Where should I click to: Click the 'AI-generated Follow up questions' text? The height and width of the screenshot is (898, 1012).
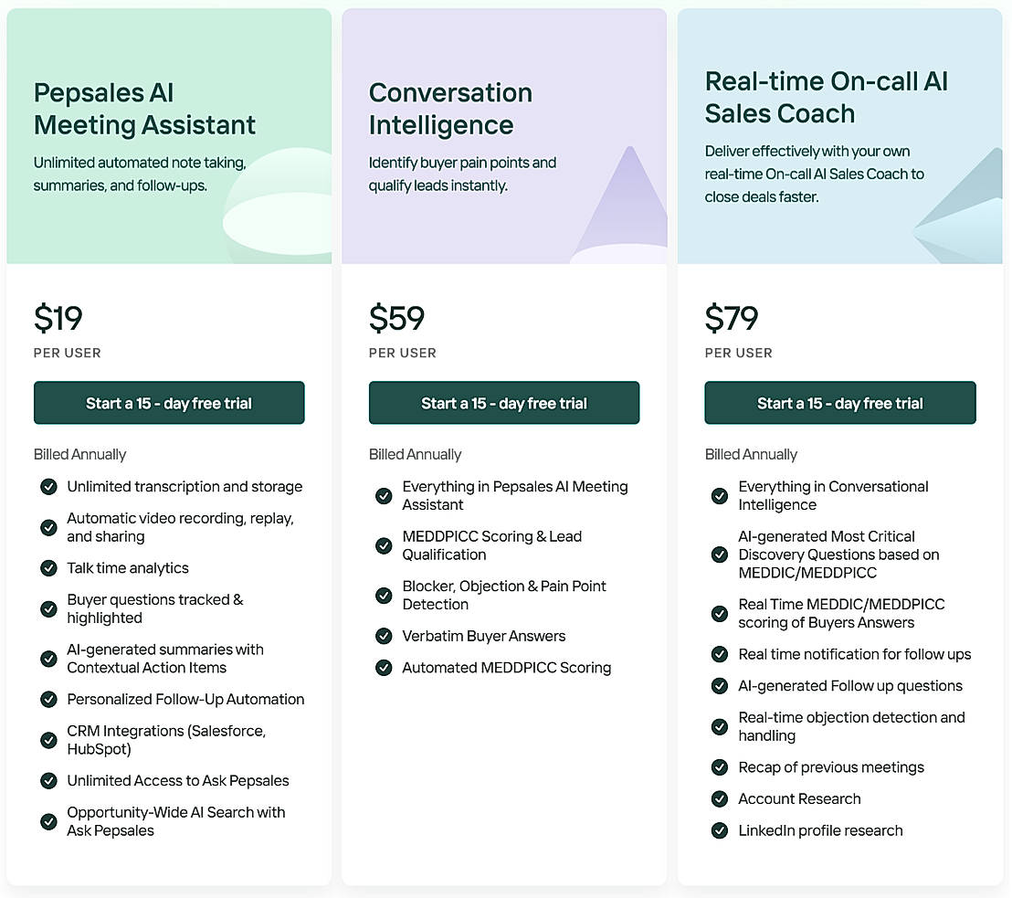[850, 686]
